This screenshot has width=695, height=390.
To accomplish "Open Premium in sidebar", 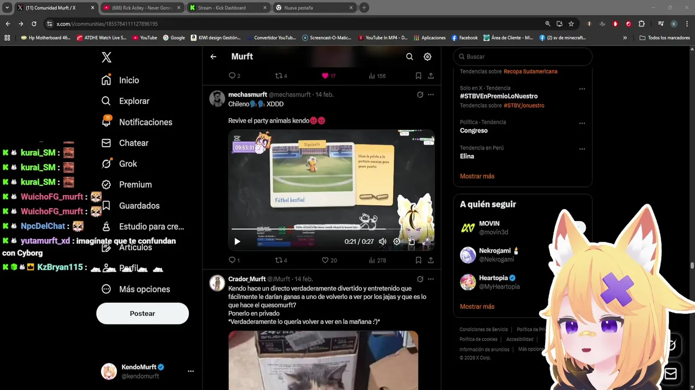I will point(127,185).
